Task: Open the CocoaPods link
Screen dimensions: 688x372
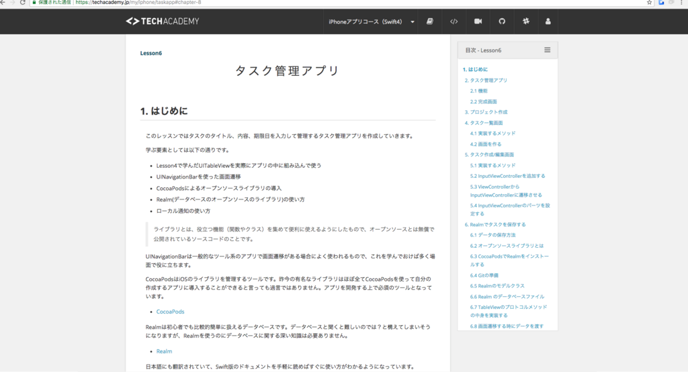Action: tap(170, 312)
